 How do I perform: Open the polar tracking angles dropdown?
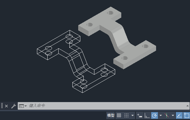(x=161, y=115)
